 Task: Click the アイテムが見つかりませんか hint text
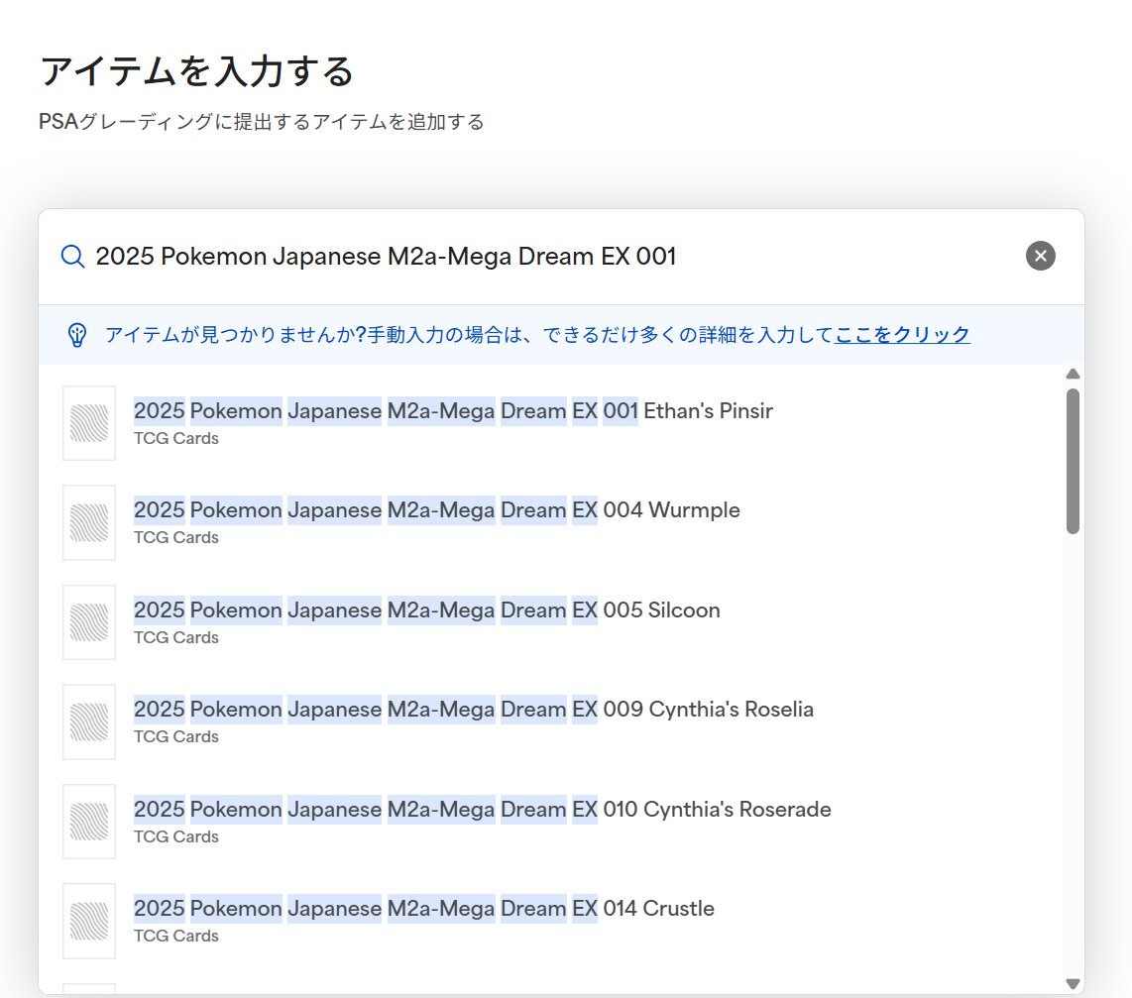pyautogui.click(x=469, y=335)
